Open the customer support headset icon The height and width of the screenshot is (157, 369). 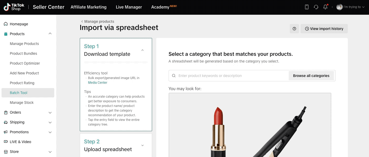(316, 7)
